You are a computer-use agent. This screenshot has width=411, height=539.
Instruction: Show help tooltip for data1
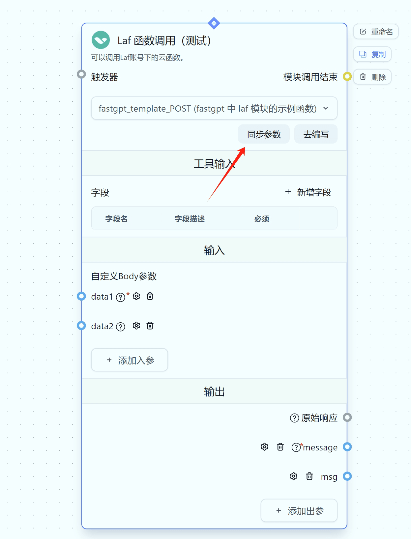(121, 297)
